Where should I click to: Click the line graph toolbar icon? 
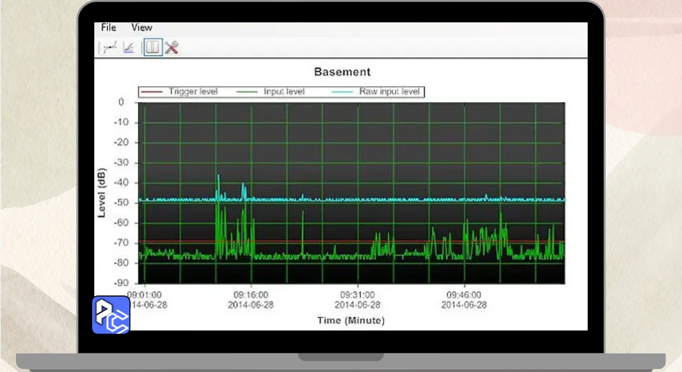[x=110, y=48]
